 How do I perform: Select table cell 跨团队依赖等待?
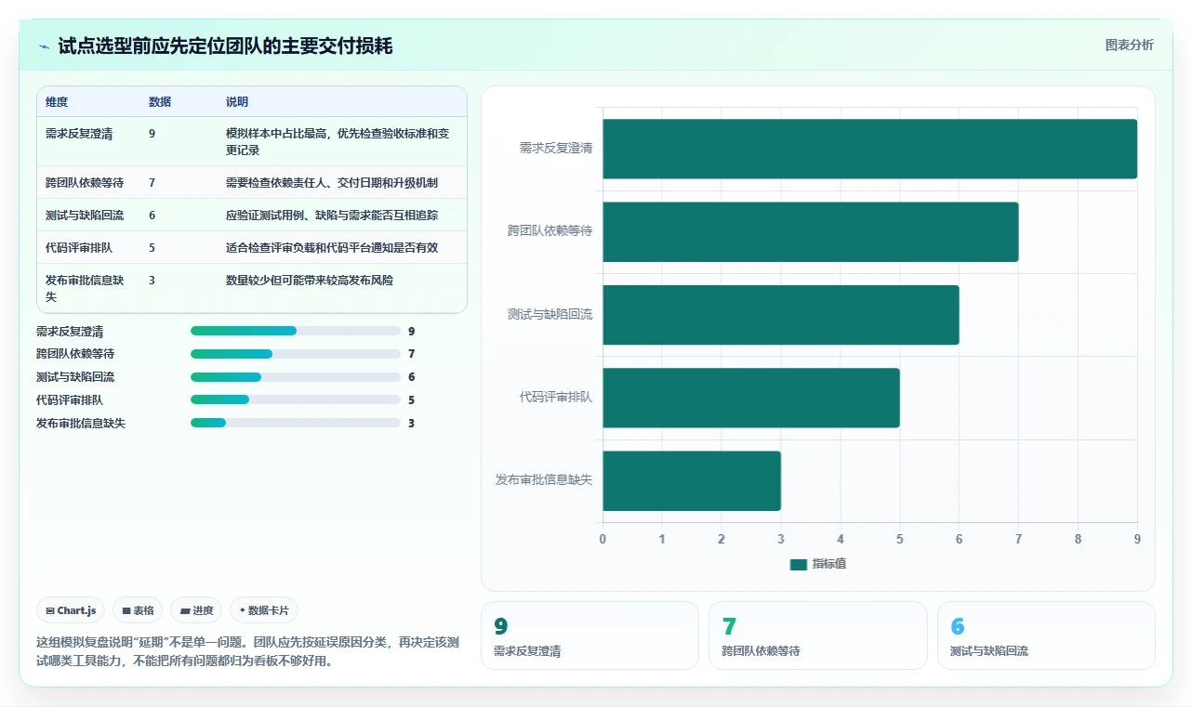[85, 183]
